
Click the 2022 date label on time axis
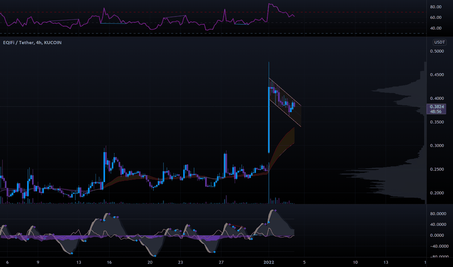[269, 262]
